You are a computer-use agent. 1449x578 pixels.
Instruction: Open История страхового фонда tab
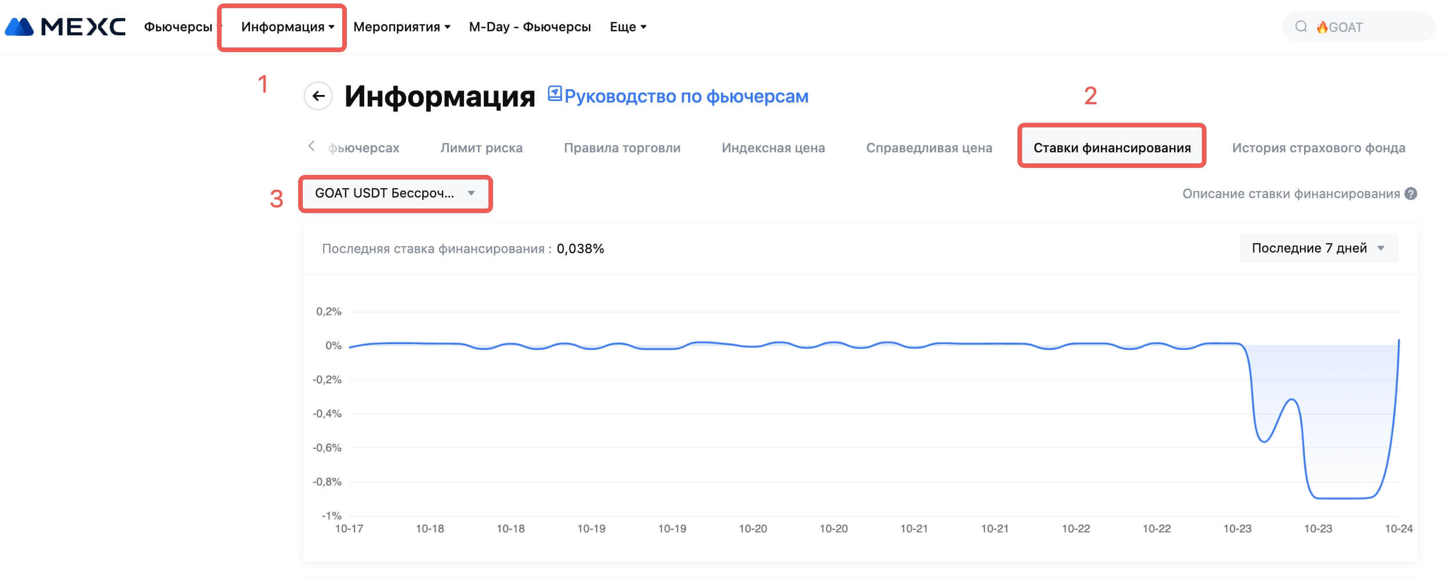coord(1318,148)
